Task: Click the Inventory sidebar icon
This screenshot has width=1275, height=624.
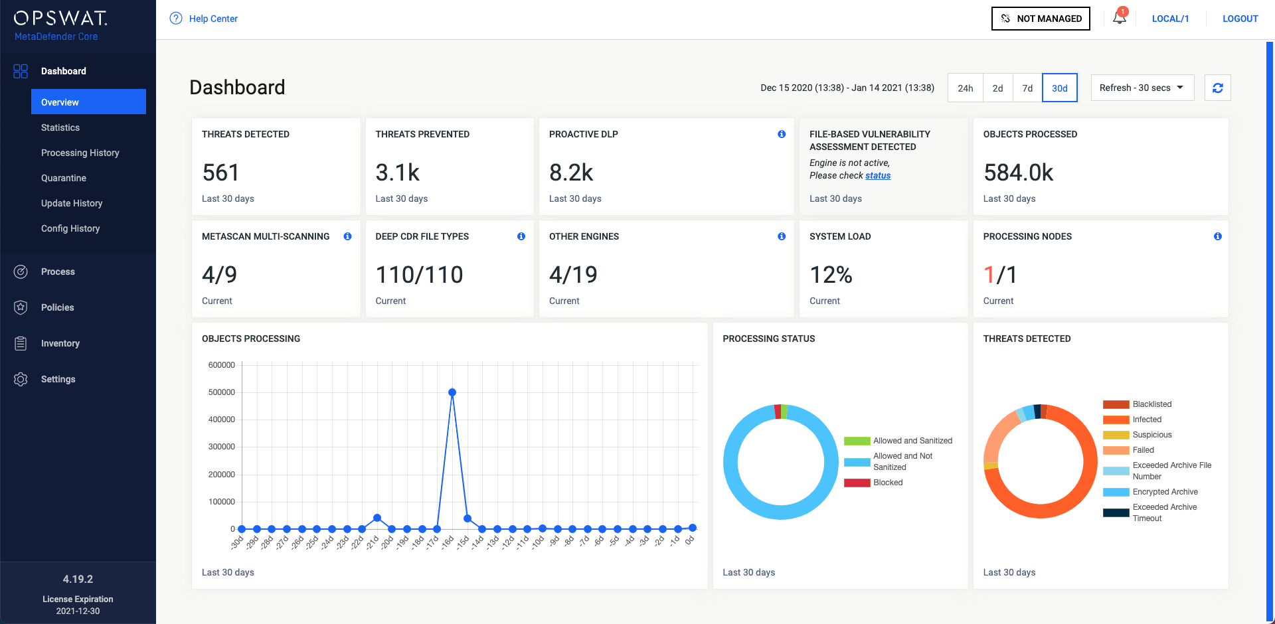Action: (20, 343)
